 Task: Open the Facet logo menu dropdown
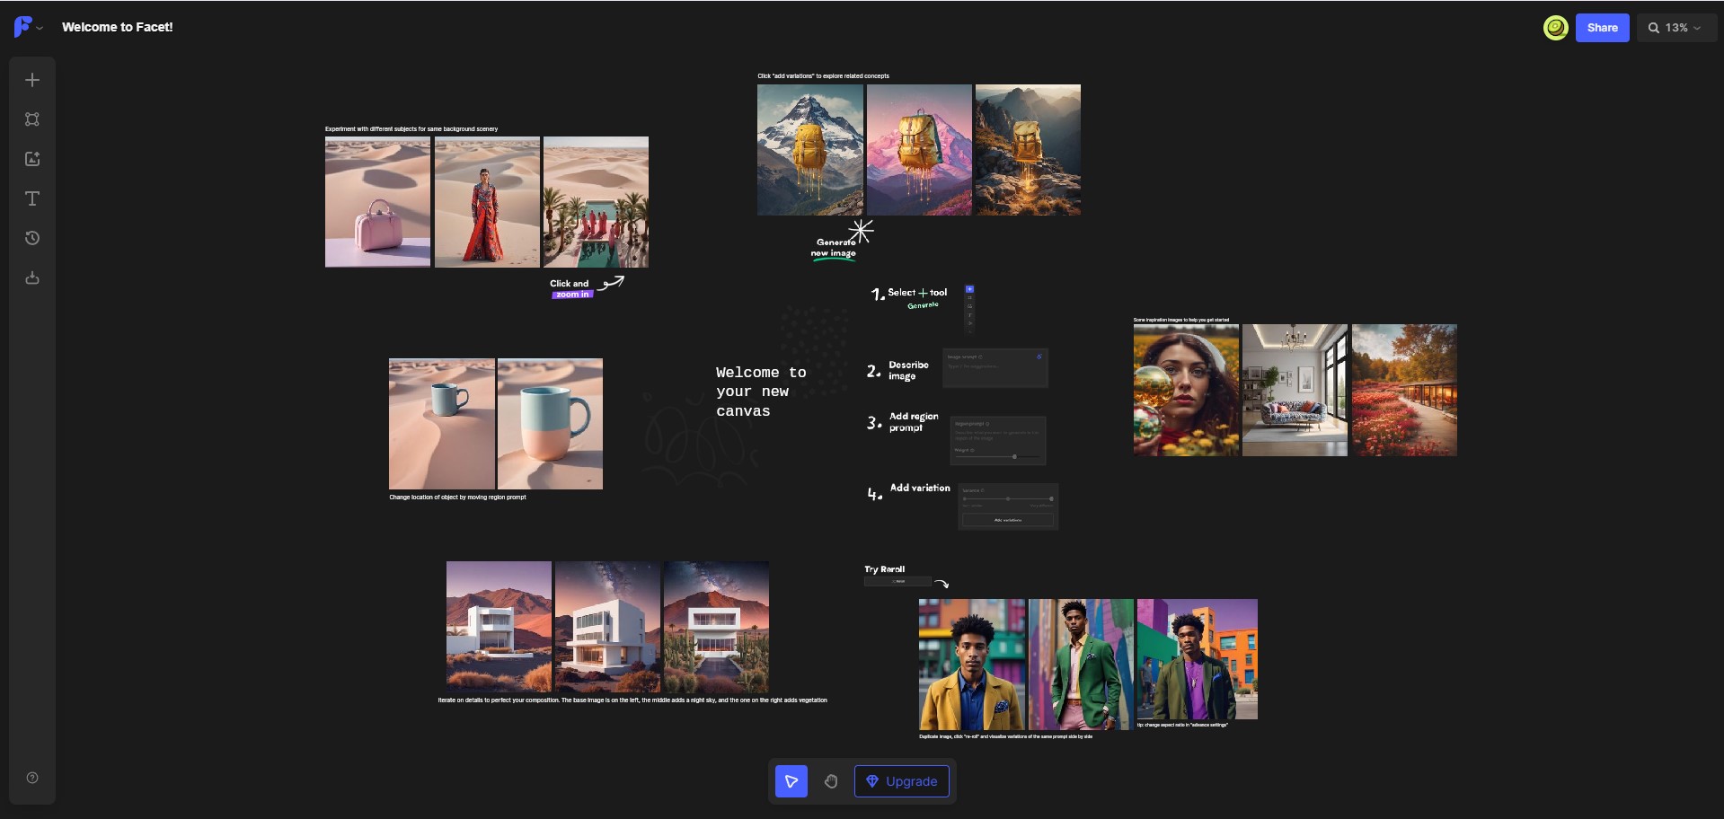click(x=28, y=27)
